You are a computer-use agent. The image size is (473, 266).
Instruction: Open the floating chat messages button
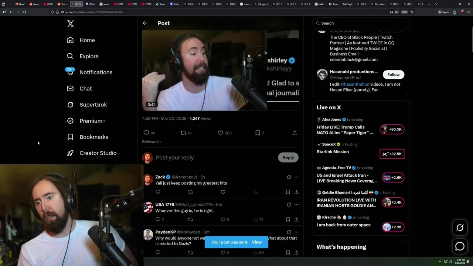[x=460, y=246]
